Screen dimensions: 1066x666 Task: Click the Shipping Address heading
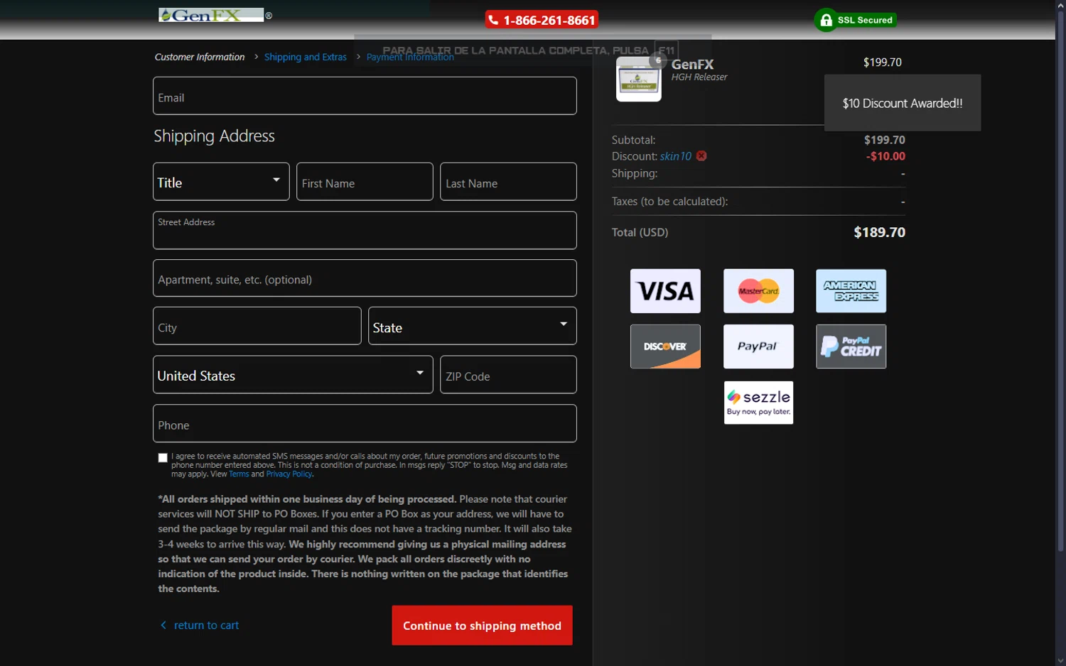tap(214, 136)
